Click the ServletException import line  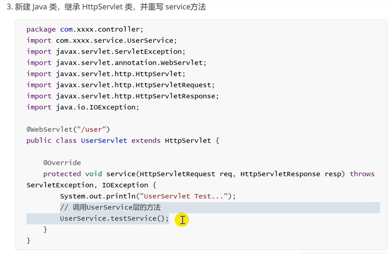106,52
